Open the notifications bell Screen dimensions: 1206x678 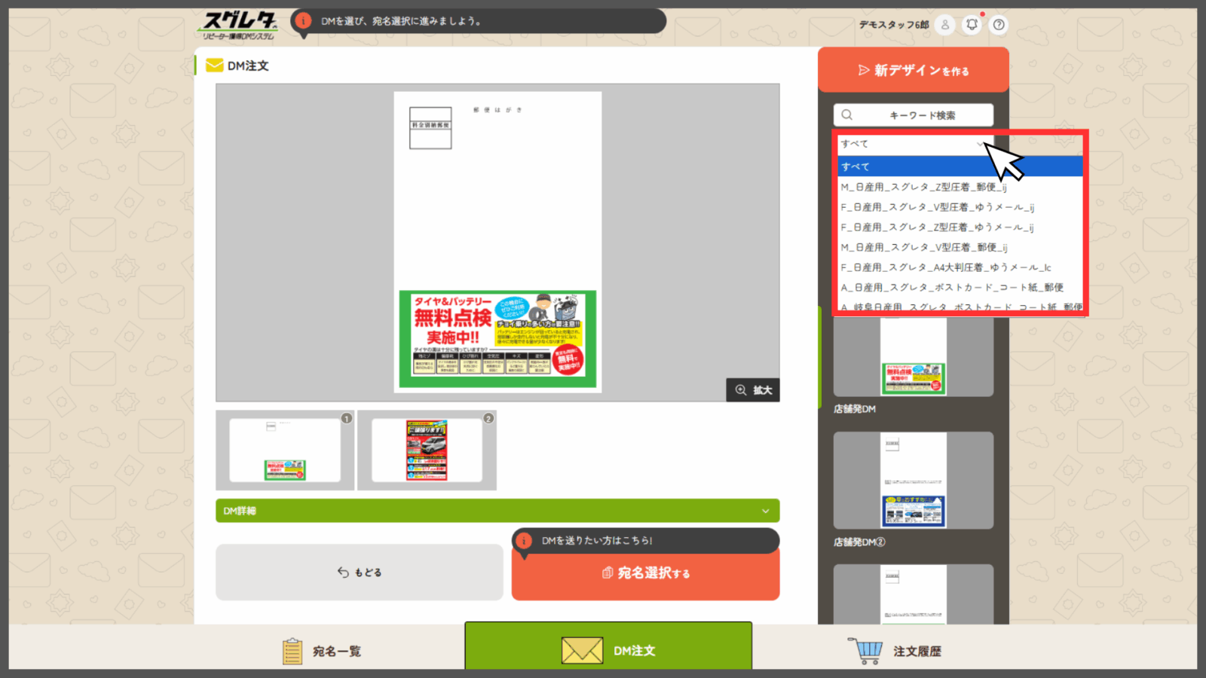972,25
